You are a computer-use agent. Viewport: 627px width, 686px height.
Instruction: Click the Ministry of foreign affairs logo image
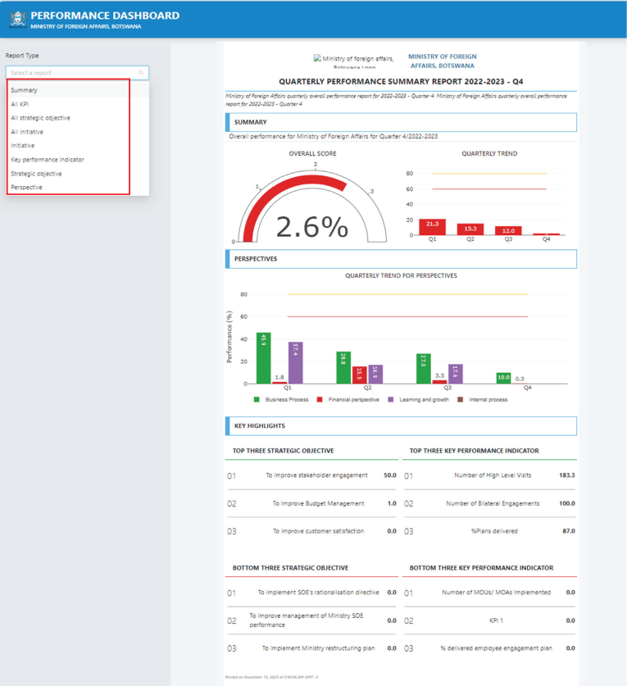coord(353,61)
